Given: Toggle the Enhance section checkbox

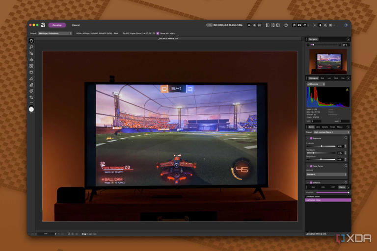Looking at the screenshot, I should point(311,183).
